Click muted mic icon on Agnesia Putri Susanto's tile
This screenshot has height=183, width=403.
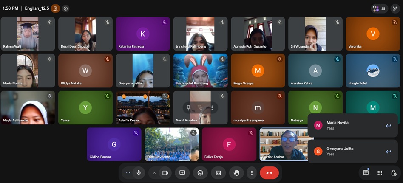pos(280,23)
